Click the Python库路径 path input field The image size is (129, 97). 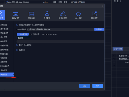tap(60, 29)
